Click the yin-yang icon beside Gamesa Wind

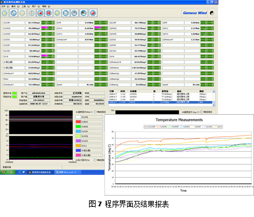(x=212, y=13)
